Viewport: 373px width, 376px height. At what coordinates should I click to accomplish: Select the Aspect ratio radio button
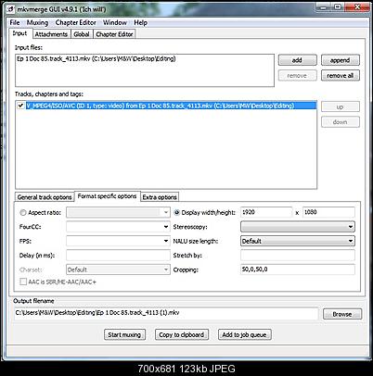tap(23, 213)
